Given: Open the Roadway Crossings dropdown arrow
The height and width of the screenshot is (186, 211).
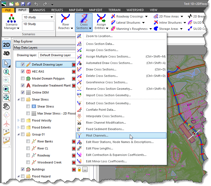Looking at the screenshot, I should tap(146, 17).
